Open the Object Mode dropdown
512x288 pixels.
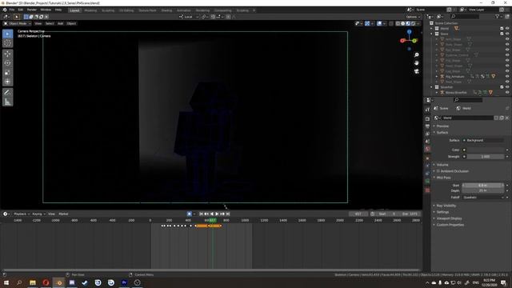tap(18, 23)
